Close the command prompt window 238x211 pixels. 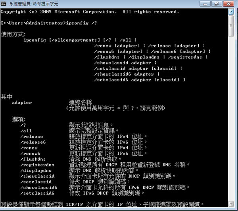tap(228, 4)
